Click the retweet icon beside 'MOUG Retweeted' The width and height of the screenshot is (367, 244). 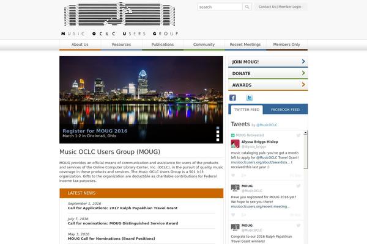coord(232,135)
